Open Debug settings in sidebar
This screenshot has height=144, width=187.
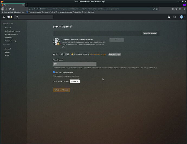(x=7, y=52)
